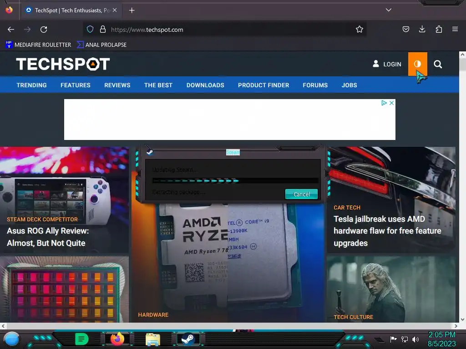Viewport: 466px width, 349px height.
Task: Save page to Pocket
Action: pyautogui.click(x=405, y=29)
